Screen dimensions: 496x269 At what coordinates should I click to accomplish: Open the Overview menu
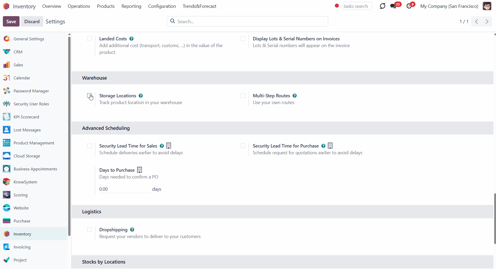pos(52,6)
